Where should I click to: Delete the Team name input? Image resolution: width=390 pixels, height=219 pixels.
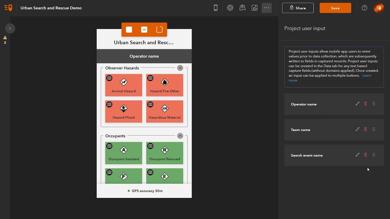tap(366, 129)
